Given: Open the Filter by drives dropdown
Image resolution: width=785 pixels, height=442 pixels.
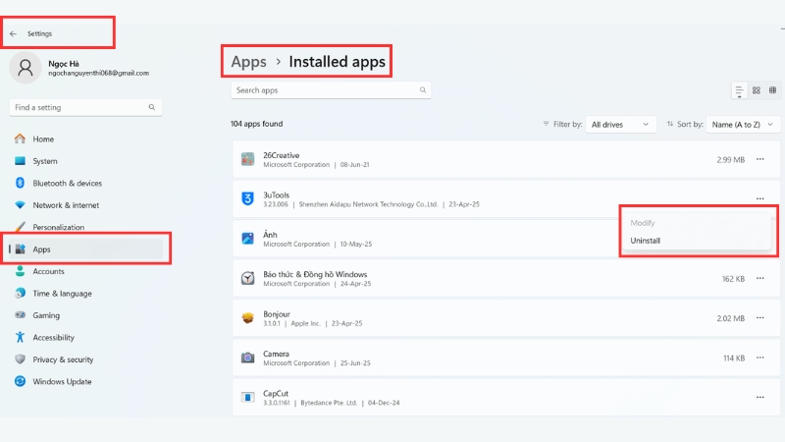Looking at the screenshot, I should point(621,125).
